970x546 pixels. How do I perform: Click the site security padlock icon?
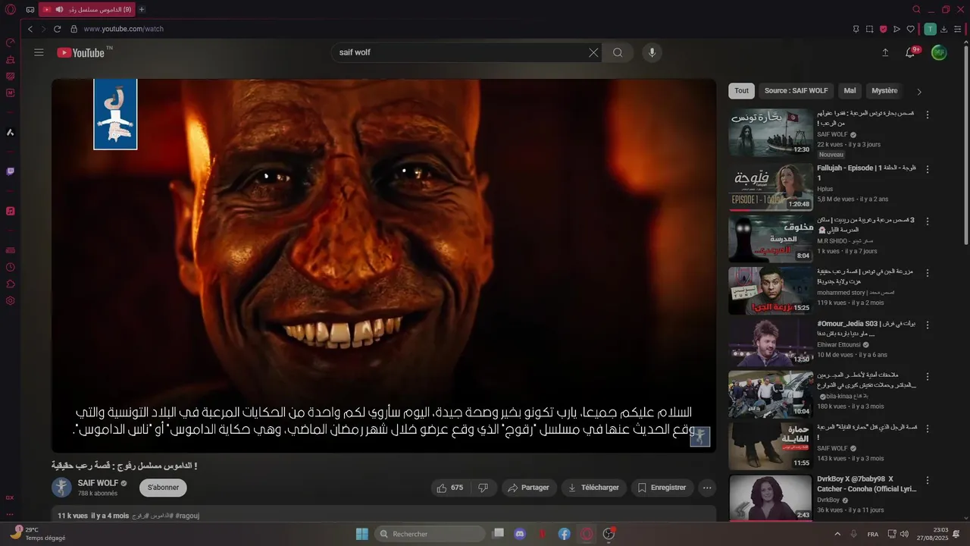point(74,29)
